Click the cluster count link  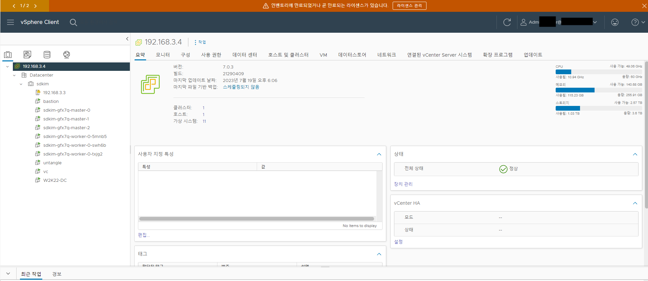204,108
